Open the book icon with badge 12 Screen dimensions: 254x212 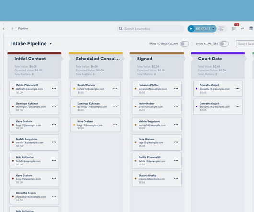(234, 28)
